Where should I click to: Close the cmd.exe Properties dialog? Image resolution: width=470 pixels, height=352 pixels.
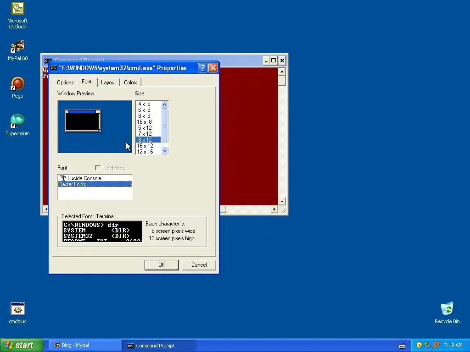coord(213,68)
